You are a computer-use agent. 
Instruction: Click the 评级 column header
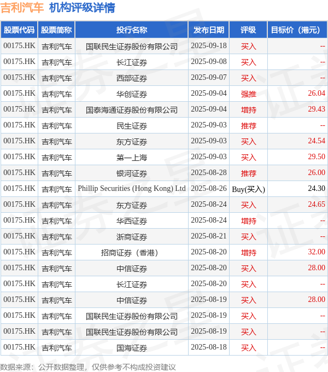248,30
